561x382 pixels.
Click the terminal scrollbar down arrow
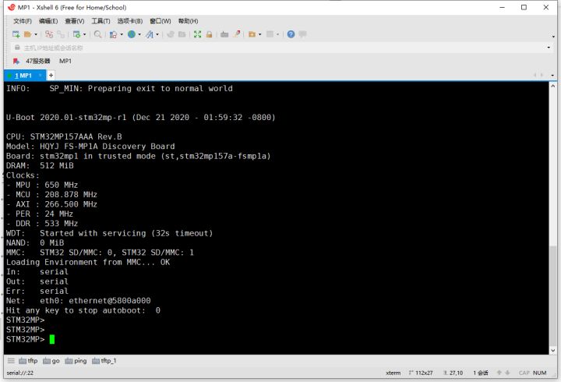(x=552, y=351)
